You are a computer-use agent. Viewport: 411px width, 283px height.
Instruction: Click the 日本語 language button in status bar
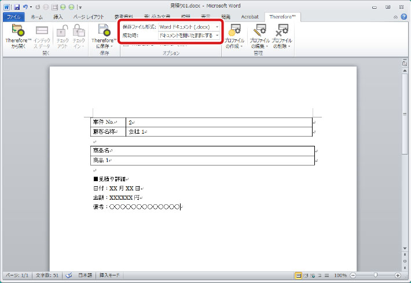pyautogui.click(x=85, y=275)
